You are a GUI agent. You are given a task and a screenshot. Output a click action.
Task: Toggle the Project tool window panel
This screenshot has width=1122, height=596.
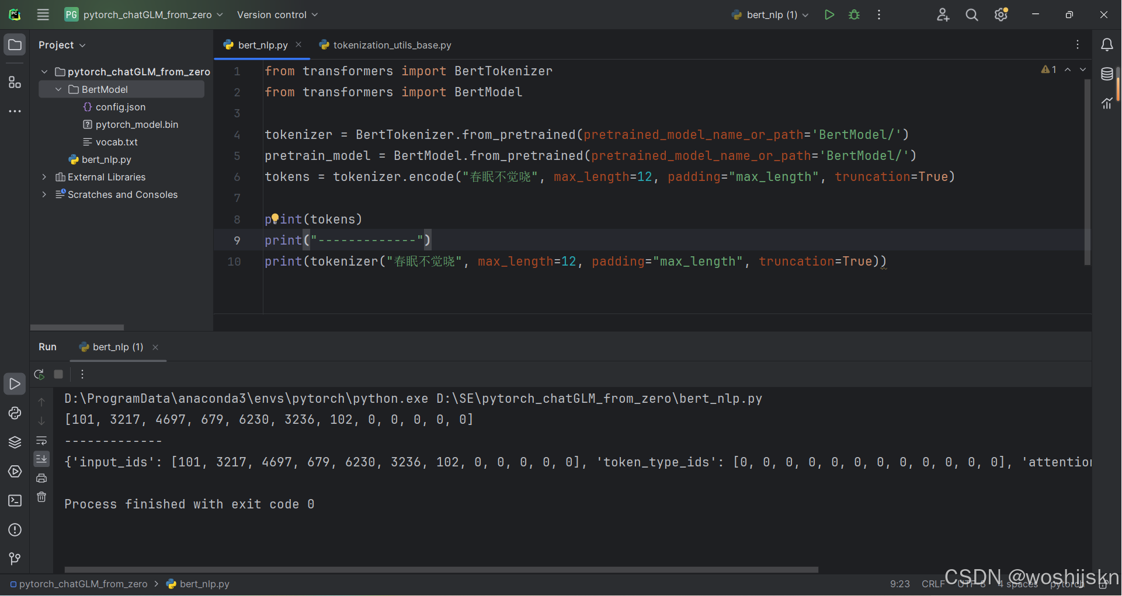tap(15, 44)
